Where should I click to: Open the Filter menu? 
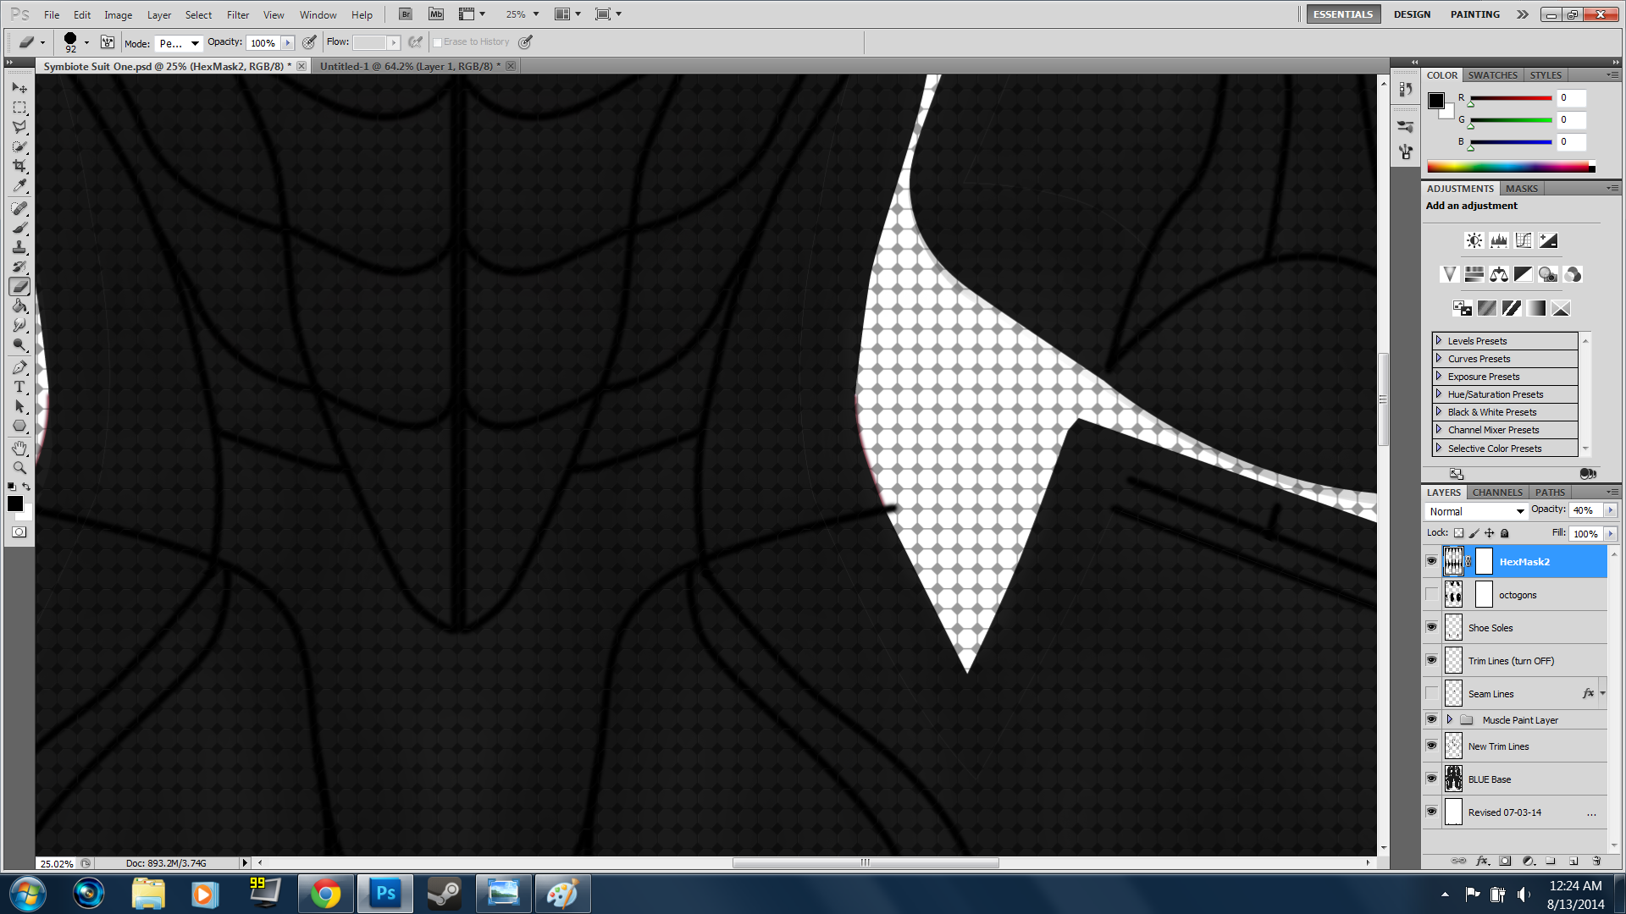tap(238, 14)
